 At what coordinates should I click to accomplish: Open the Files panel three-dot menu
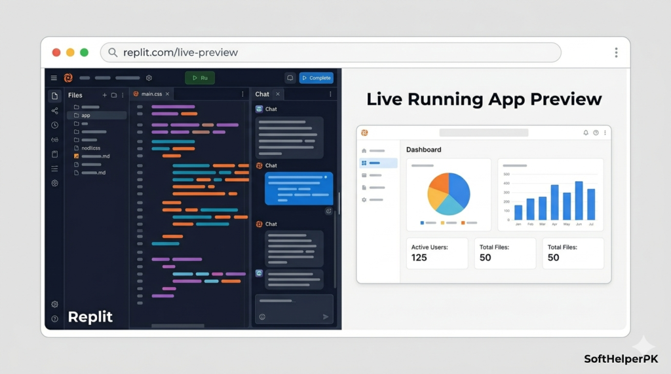click(x=123, y=95)
